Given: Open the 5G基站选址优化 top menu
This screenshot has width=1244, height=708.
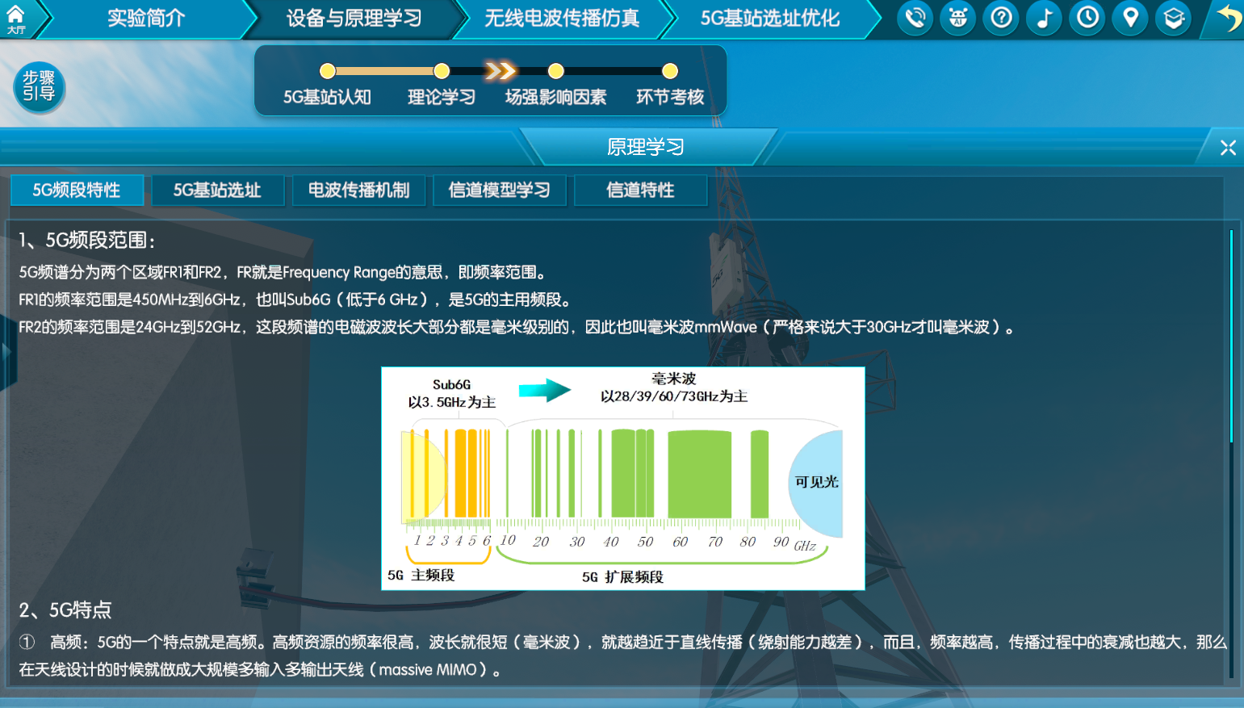Looking at the screenshot, I should 770,19.
